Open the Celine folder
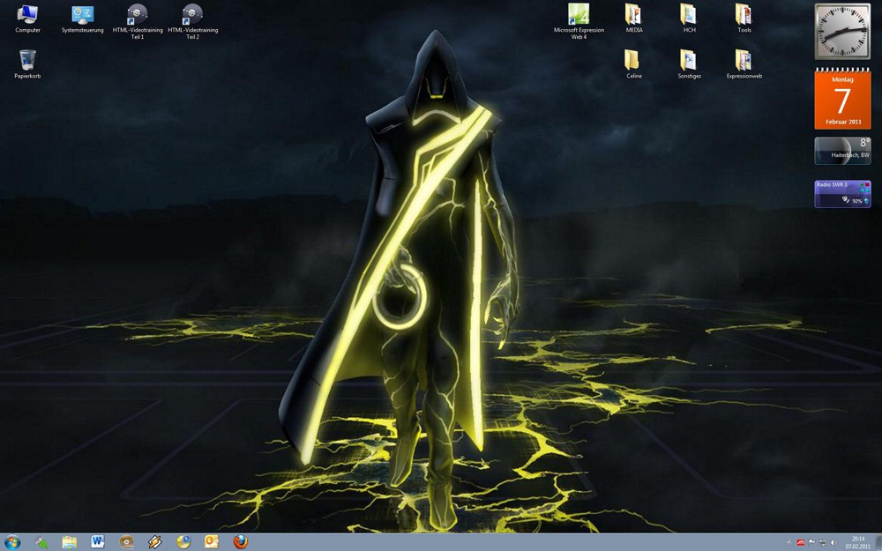This screenshot has height=551, width=882. [633, 61]
